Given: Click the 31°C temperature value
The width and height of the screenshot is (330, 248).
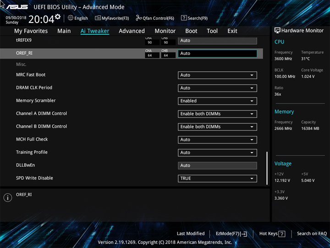Looking at the screenshot, I should point(305,59).
